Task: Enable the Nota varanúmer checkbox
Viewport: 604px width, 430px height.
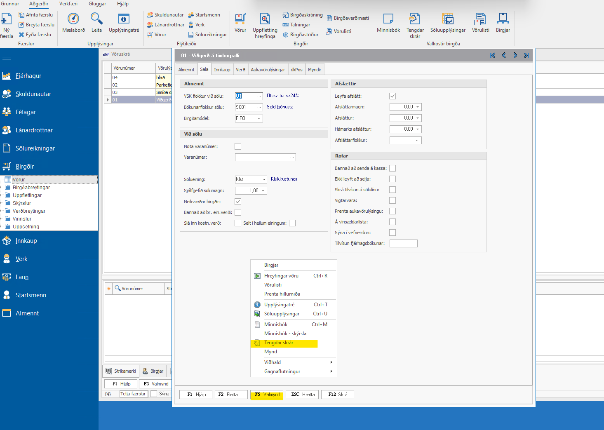Action: 238,146
